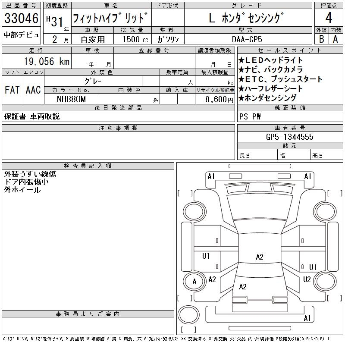The image size is (345, 345).
Task: Click the 自家用 vehicle history cell
Action: 94,39
